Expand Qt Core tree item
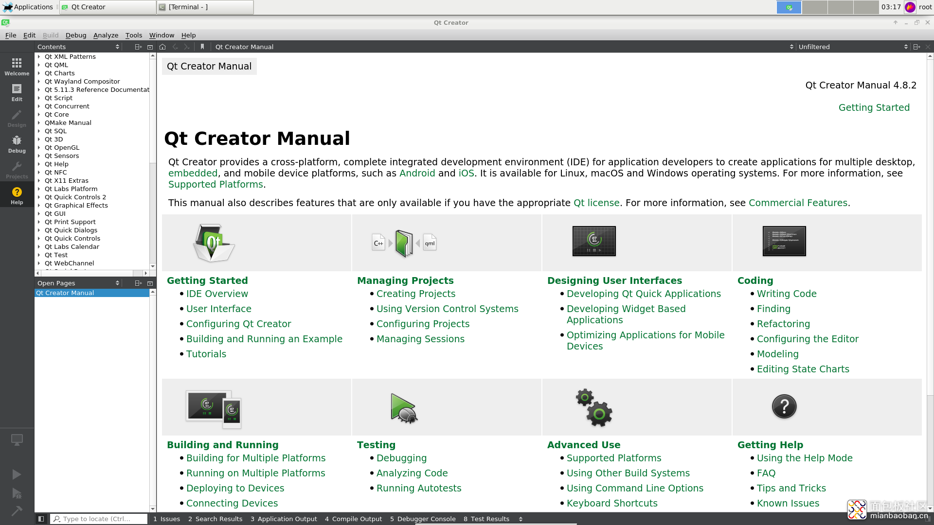934x525 pixels. coord(39,114)
